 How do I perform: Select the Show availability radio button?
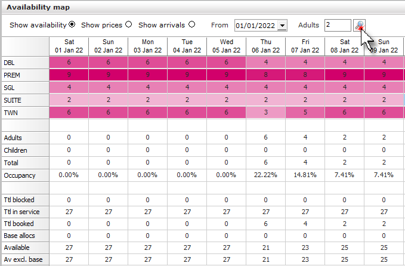point(72,24)
